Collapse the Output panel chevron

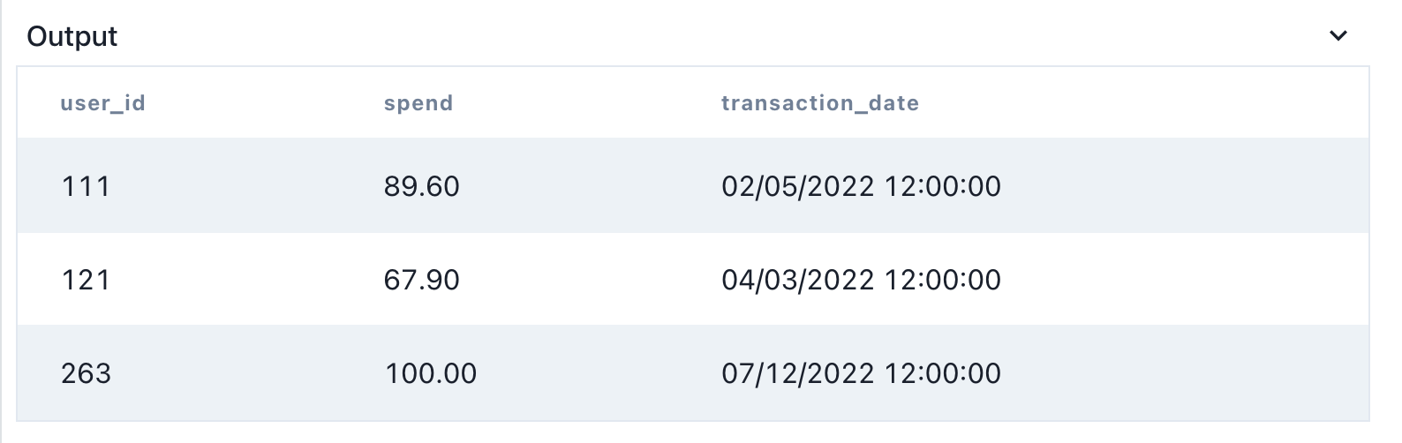point(1338,36)
